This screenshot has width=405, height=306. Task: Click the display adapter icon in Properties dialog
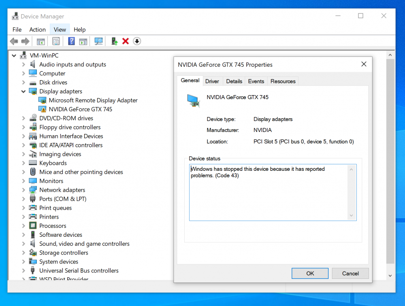[x=193, y=100]
